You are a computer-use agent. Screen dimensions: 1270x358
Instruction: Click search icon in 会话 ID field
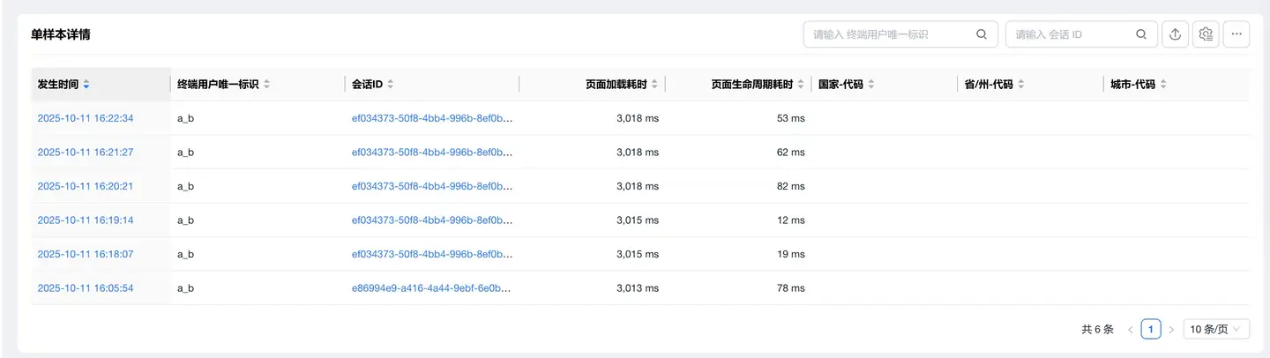[1141, 34]
